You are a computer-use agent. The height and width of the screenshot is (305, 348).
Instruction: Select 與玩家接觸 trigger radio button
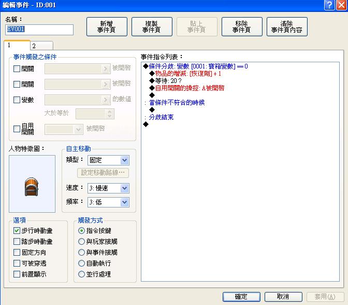pyautogui.click(x=81, y=242)
